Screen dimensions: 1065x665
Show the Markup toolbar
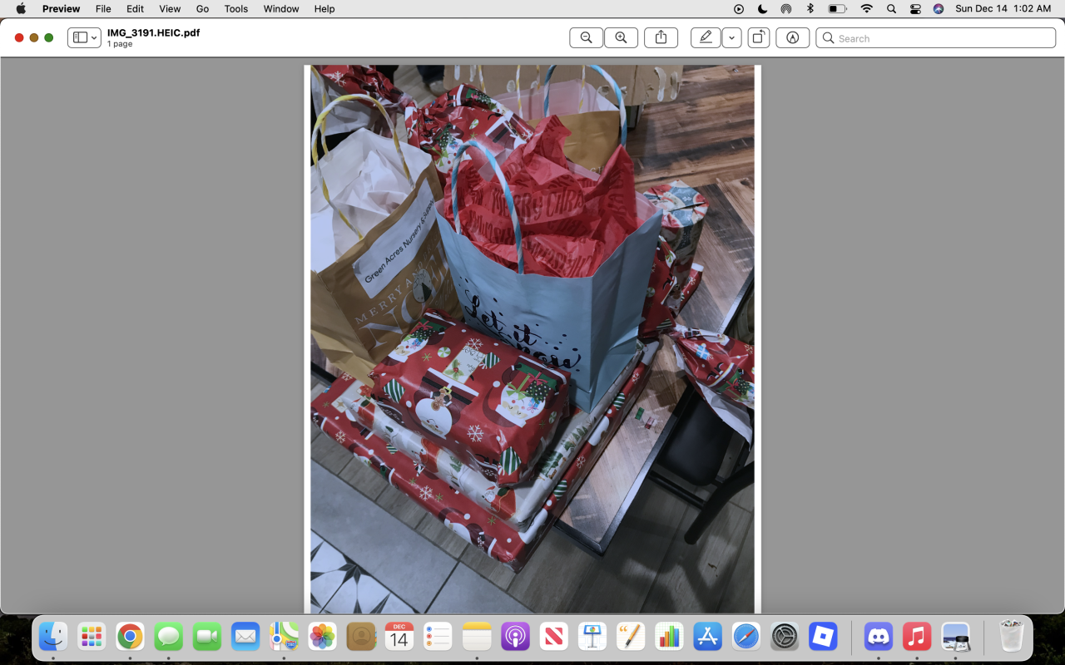(x=792, y=38)
